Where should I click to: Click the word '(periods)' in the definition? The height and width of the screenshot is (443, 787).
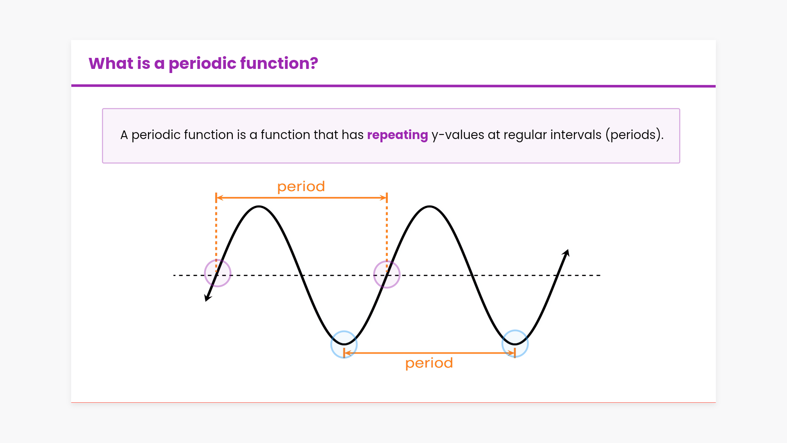click(634, 135)
